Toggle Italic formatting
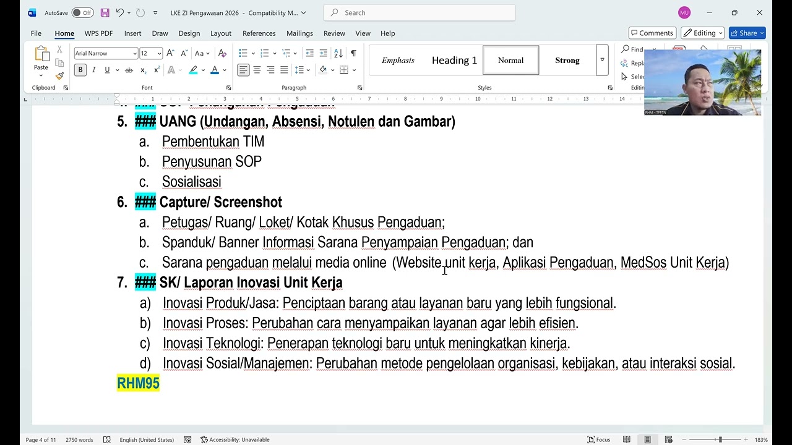The width and height of the screenshot is (792, 445). [93, 70]
